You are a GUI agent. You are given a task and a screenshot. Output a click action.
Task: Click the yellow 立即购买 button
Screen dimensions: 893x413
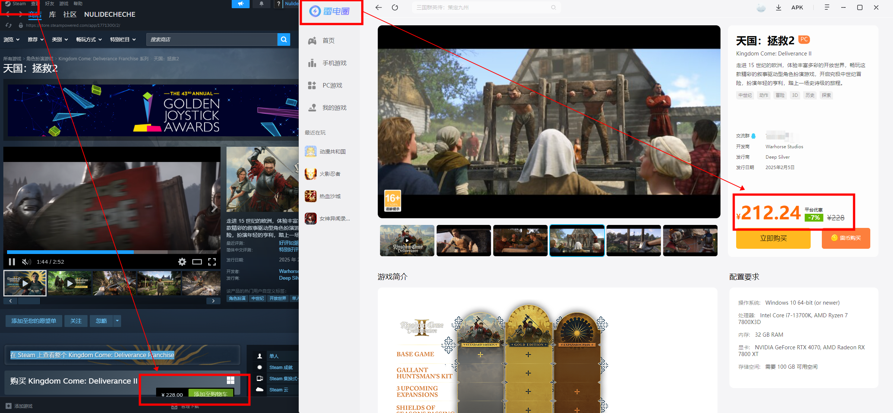coord(773,238)
